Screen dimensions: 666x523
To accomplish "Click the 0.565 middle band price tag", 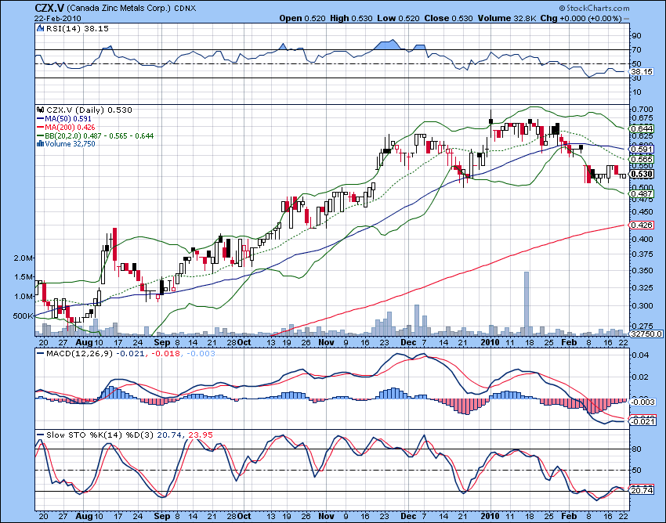I will (x=642, y=160).
